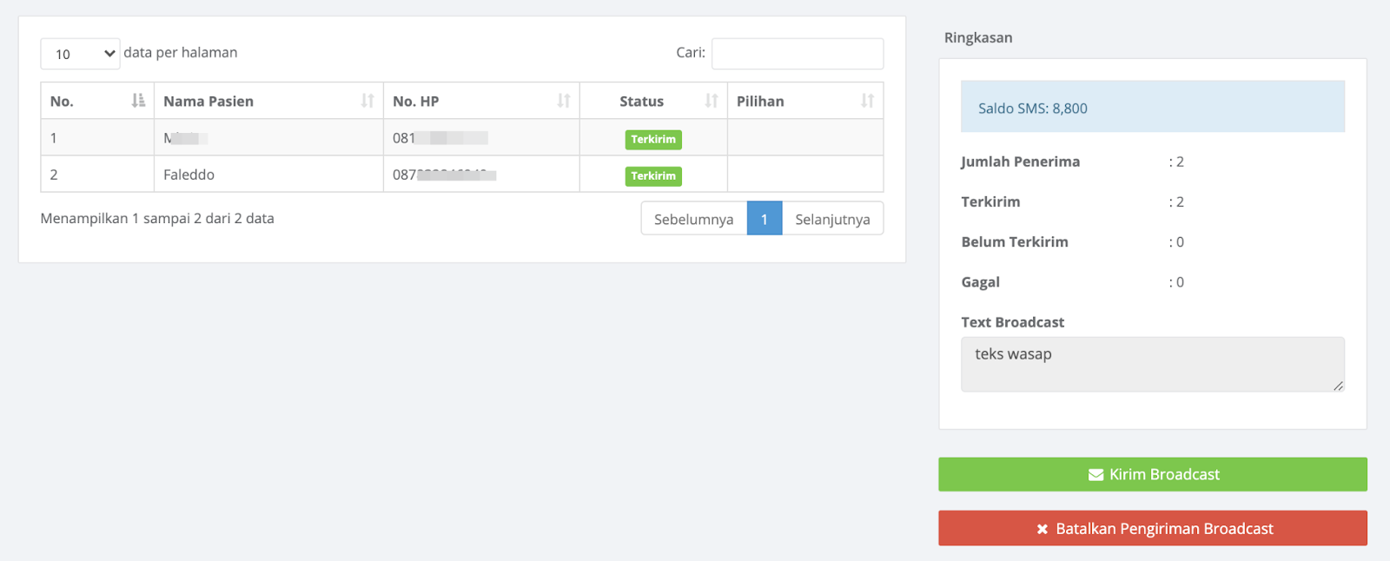Click Text Broadcast textarea

[1153, 365]
